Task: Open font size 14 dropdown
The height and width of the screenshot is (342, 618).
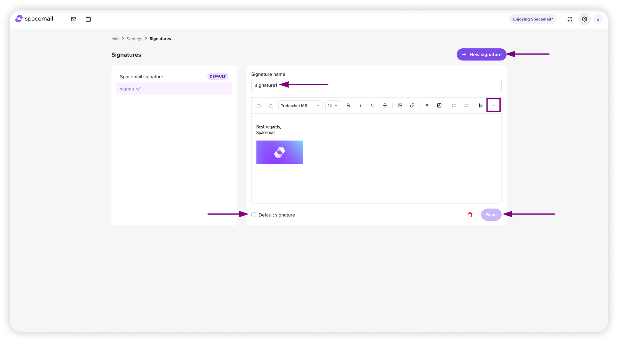Action: [x=333, y=105]
